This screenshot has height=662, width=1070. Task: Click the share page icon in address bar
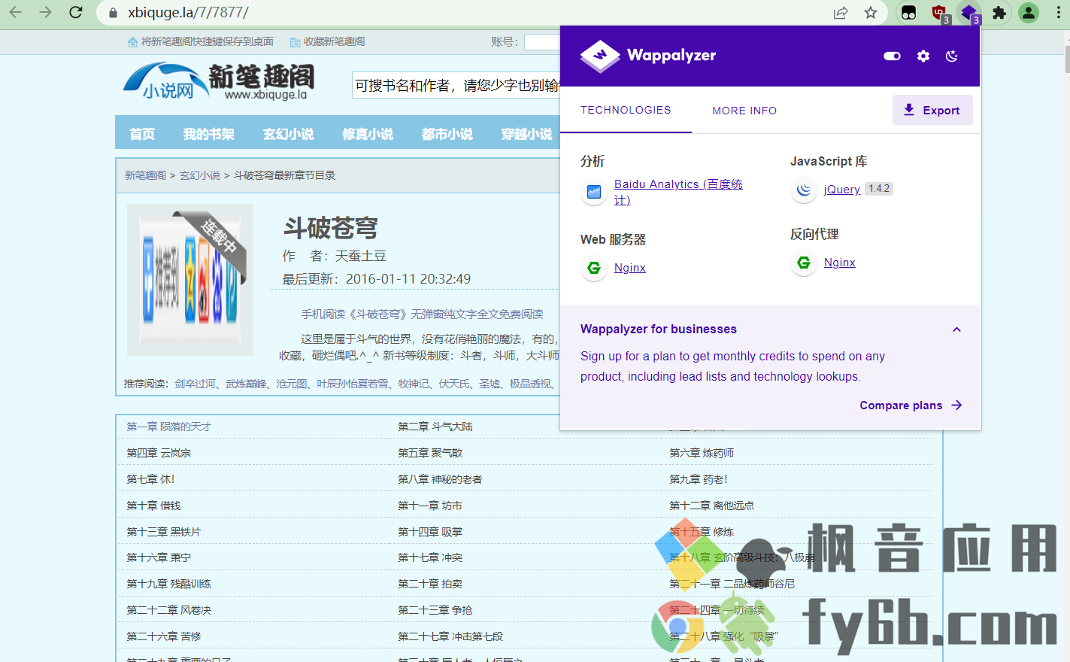coord(841,12)
